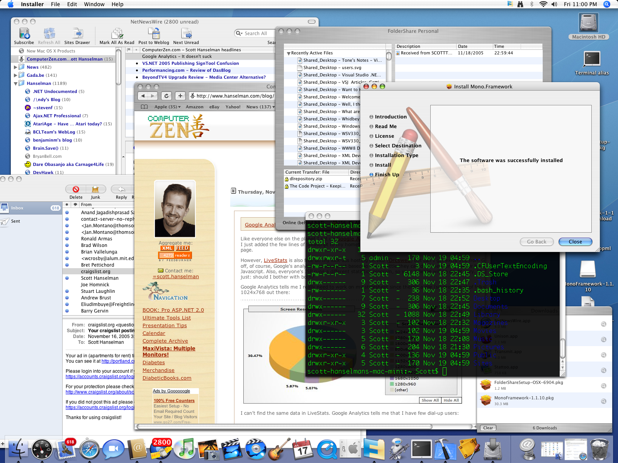618x463 pixels.
Task: Toggle NetNewsWire toolbar with the pill button
Action: (x=311, y=22)
